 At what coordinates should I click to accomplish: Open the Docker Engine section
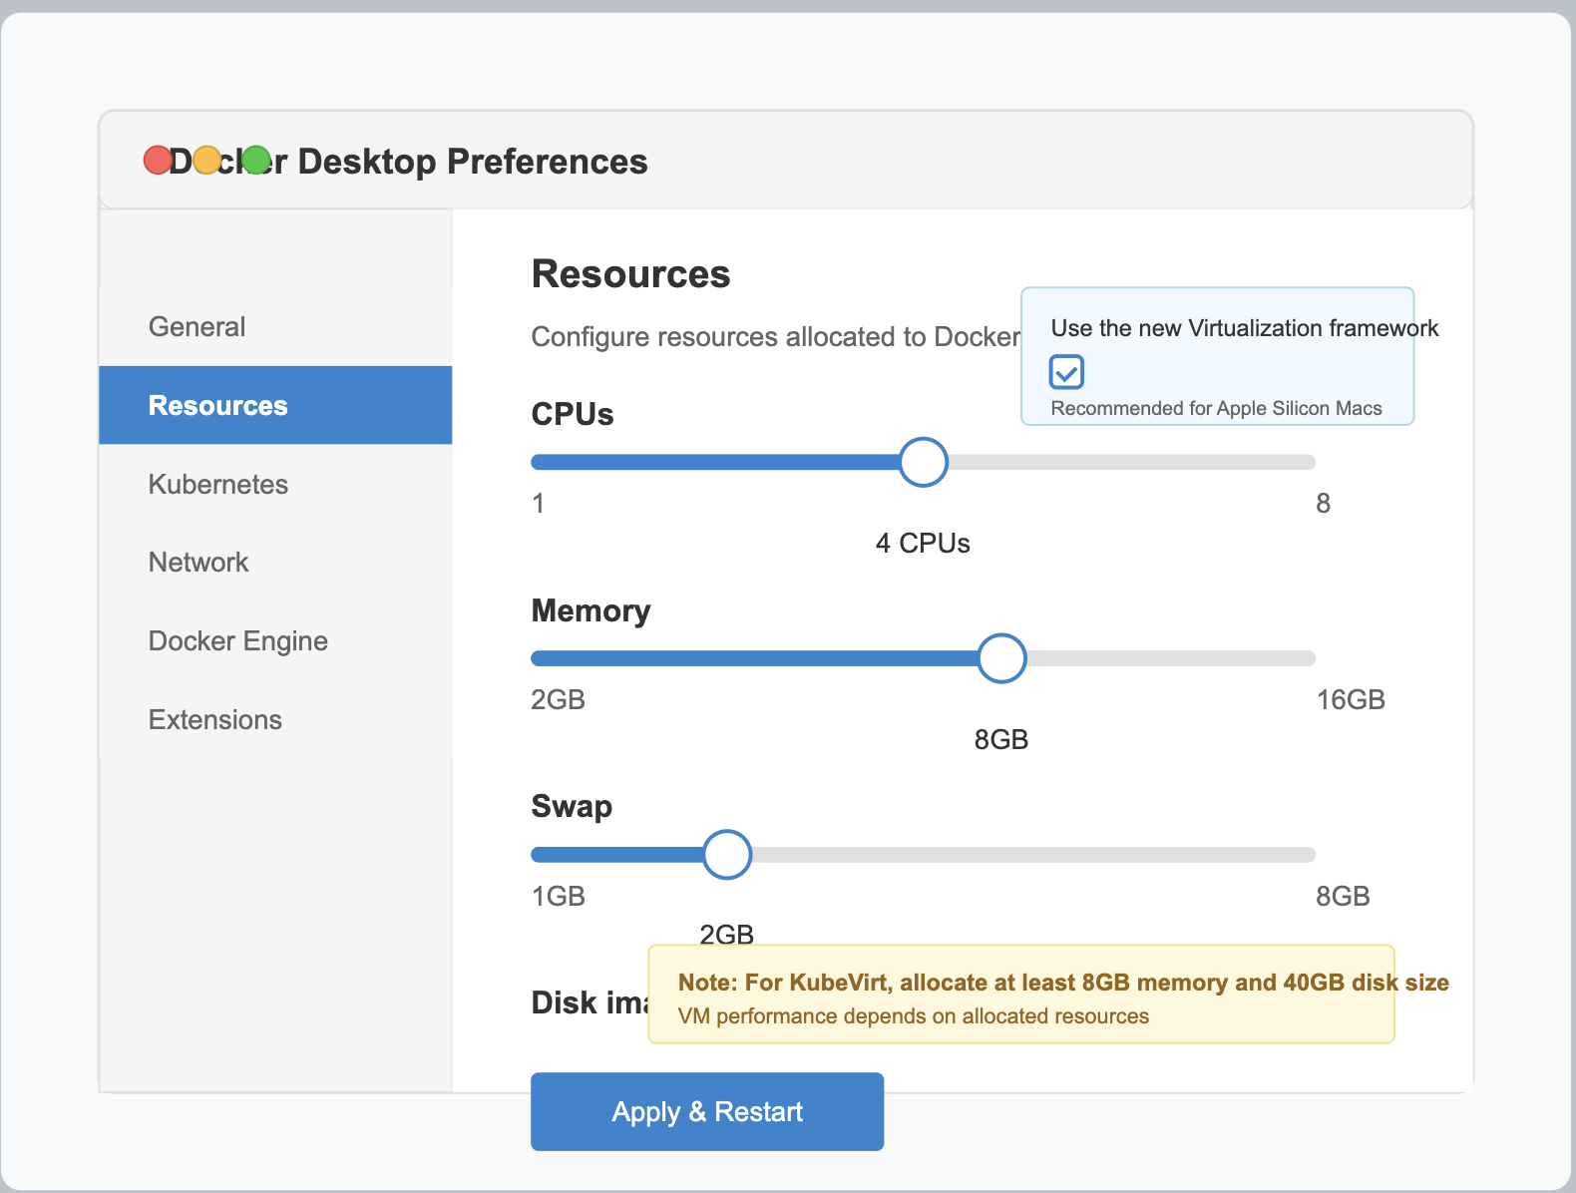[275, 640]
